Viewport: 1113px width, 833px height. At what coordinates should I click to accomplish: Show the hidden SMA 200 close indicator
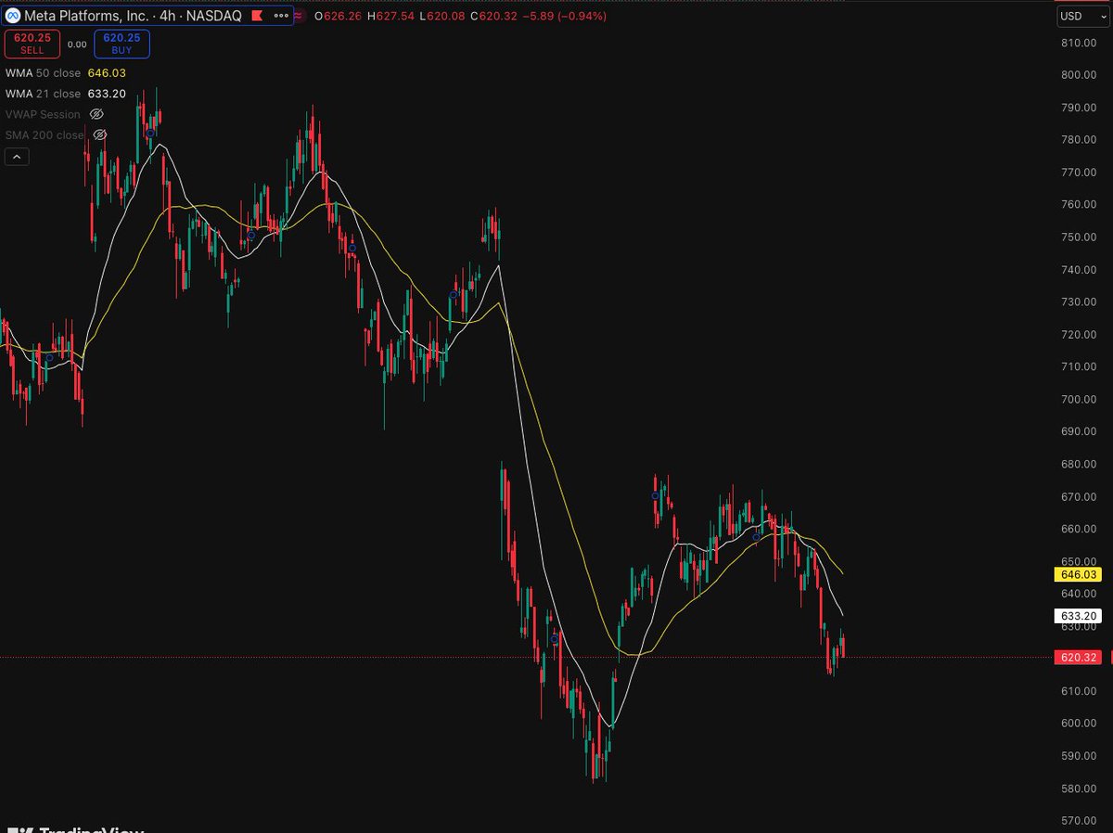[100, 135]
